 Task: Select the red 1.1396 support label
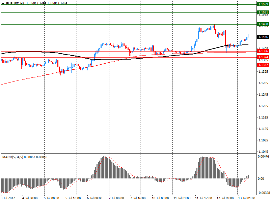coord(263,51)
